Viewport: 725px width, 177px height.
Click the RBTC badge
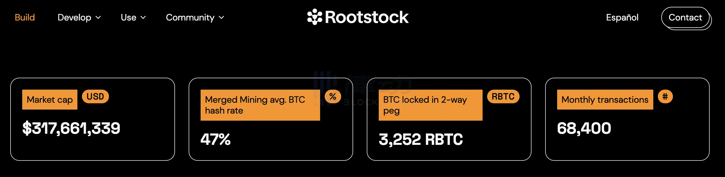[x=503, y=96]
